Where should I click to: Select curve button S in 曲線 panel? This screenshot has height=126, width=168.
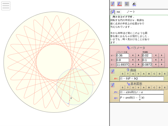click(x=122, y=74)
